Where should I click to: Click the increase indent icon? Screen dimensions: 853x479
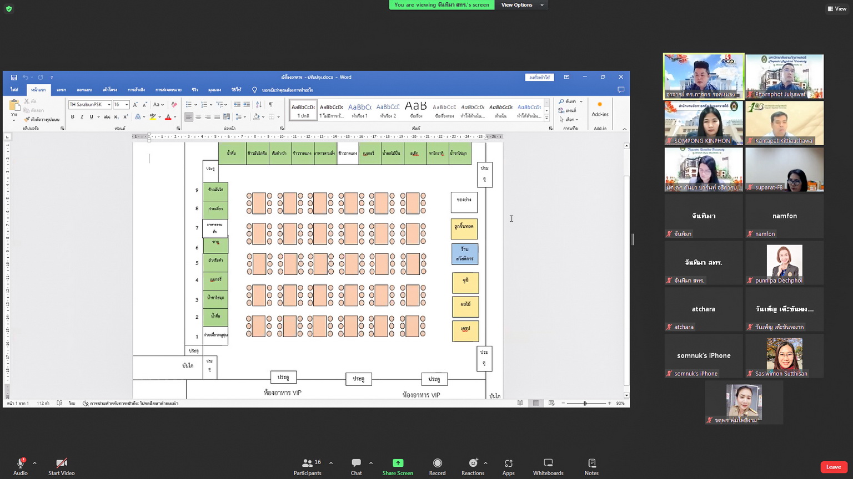(247, 104)
